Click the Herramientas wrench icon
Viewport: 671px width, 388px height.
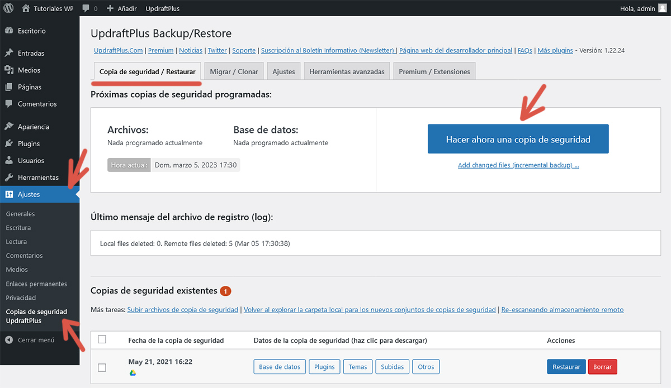tap(9, 177)
